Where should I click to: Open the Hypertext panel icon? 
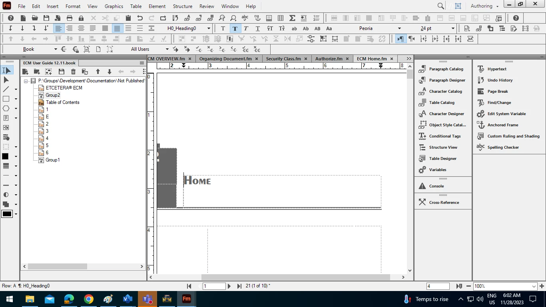coord(481,69)
